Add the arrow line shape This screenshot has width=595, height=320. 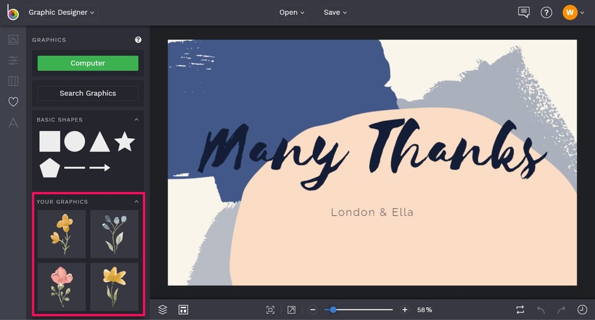[x=100, y=168]
